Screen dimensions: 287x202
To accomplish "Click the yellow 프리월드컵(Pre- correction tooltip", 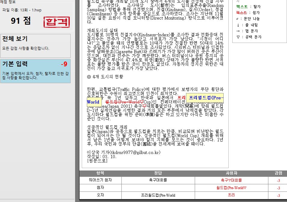I will click(205, 98).
